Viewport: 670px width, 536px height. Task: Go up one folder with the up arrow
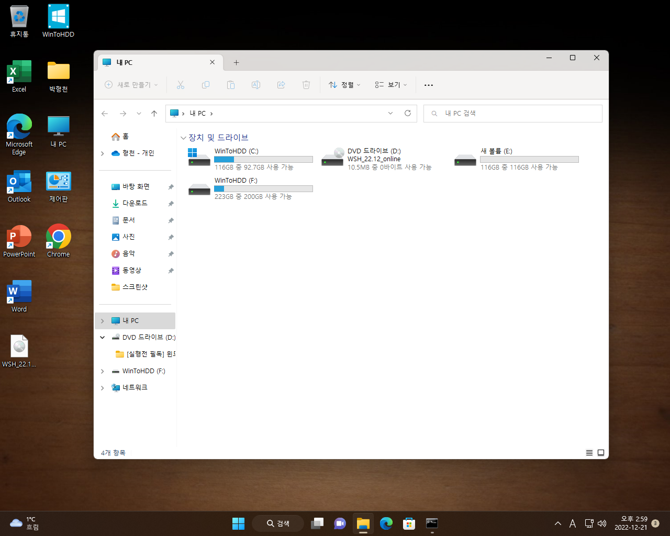coord(154,113)
